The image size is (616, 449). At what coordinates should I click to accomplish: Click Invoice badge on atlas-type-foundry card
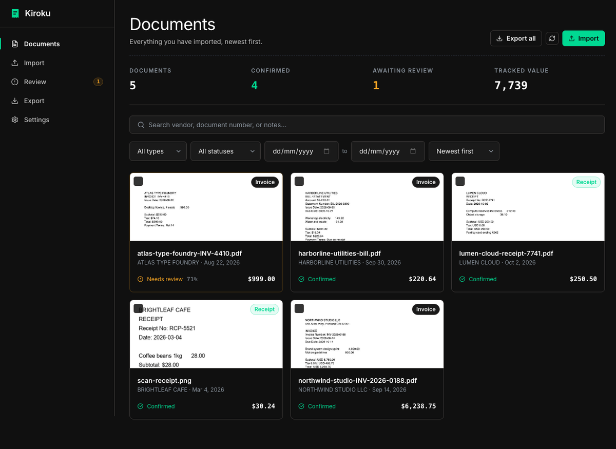pyautogui.click(x=265, y=182)
